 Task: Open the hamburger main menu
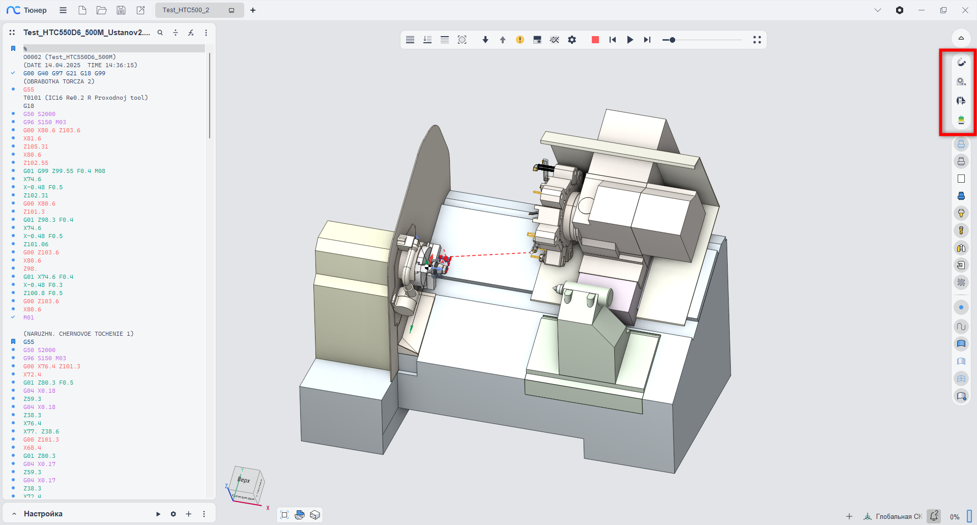click(x=63, y=10)
